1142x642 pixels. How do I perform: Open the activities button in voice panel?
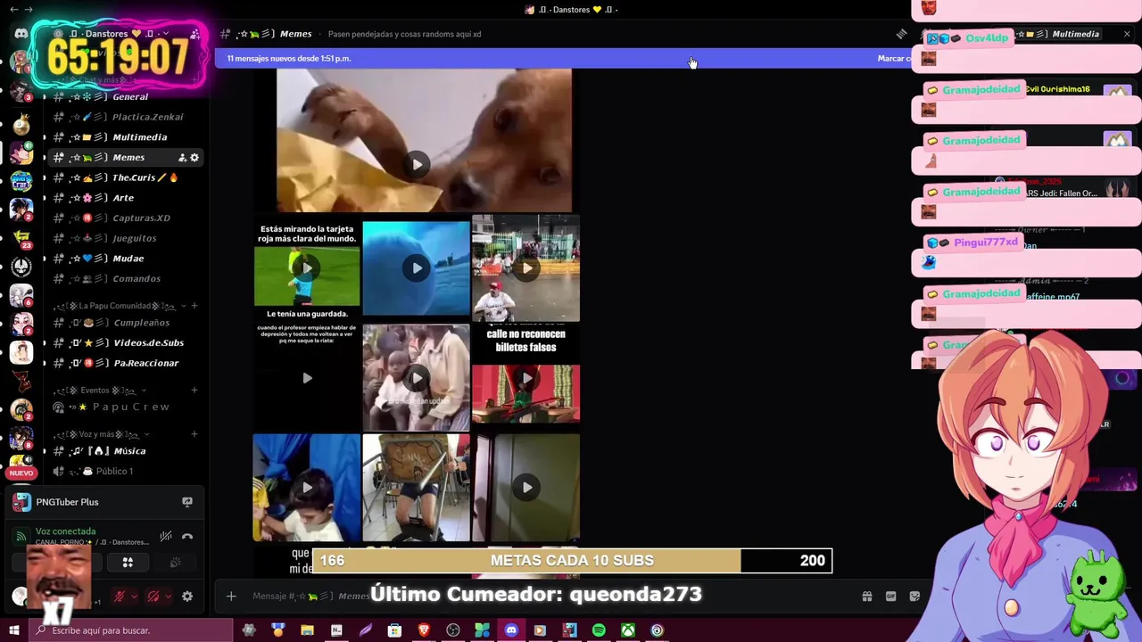128,563
